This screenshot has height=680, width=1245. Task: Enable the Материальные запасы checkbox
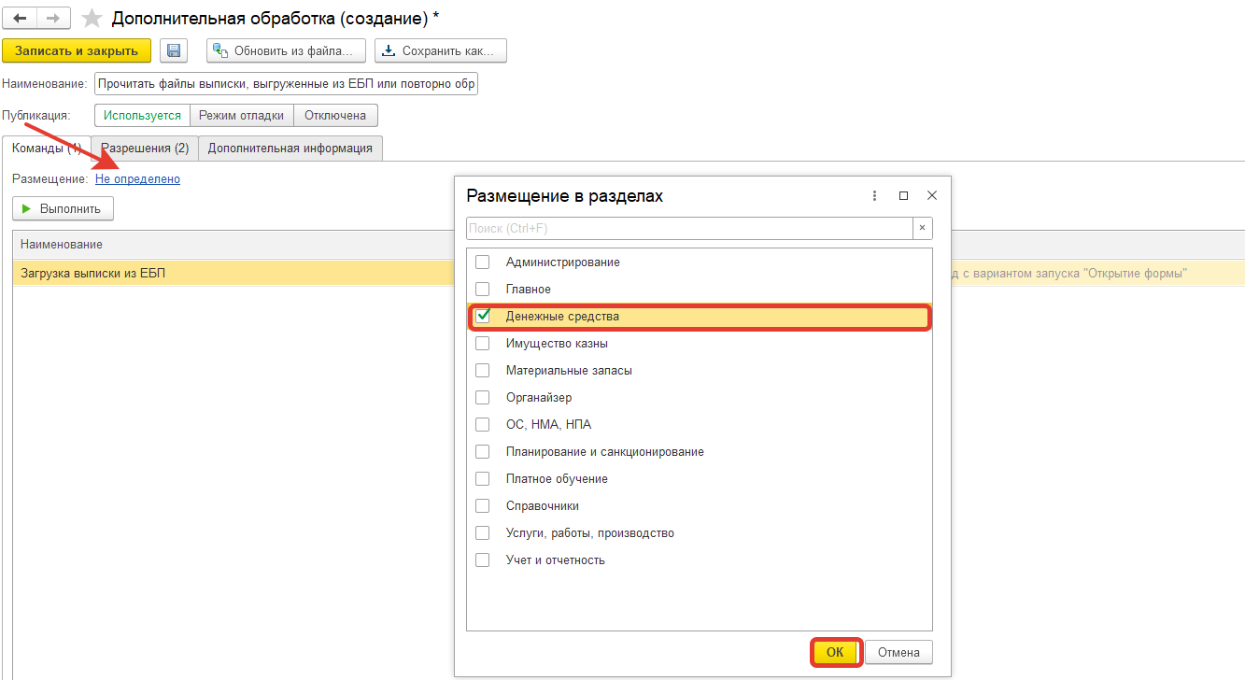tap(483, 371)
